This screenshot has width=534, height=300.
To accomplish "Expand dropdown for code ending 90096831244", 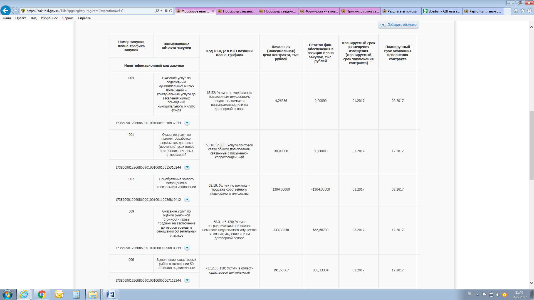I will (187, 248).
